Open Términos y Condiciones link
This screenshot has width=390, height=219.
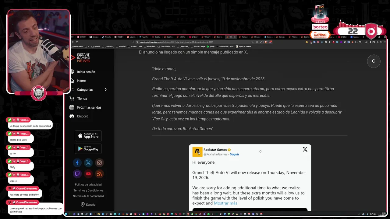click(x=88, y=190)
